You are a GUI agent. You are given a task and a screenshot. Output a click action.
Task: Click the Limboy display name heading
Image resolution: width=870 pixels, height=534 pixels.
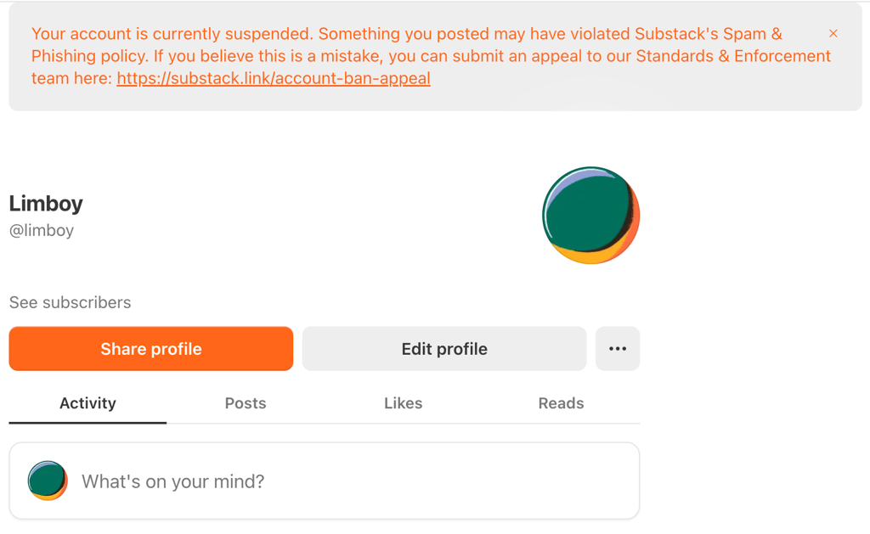coord(46,204)
